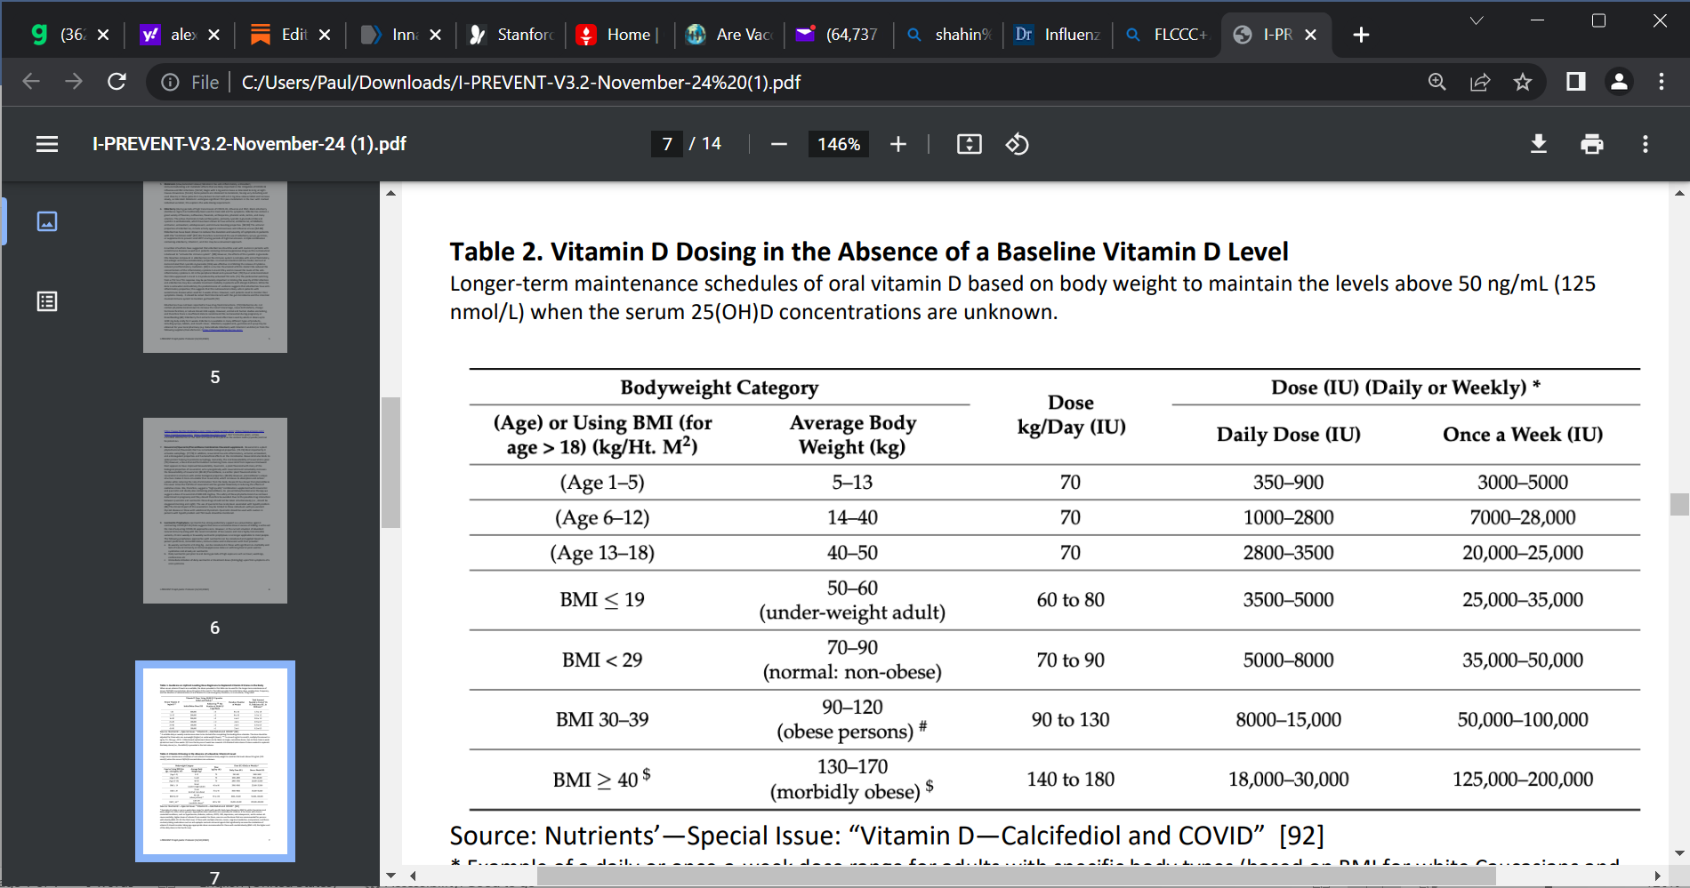The width and height of the screenshot is (1690, 888).
Task: Click scroll down arrow at bottom right
Action: (x=1679, y=853)
